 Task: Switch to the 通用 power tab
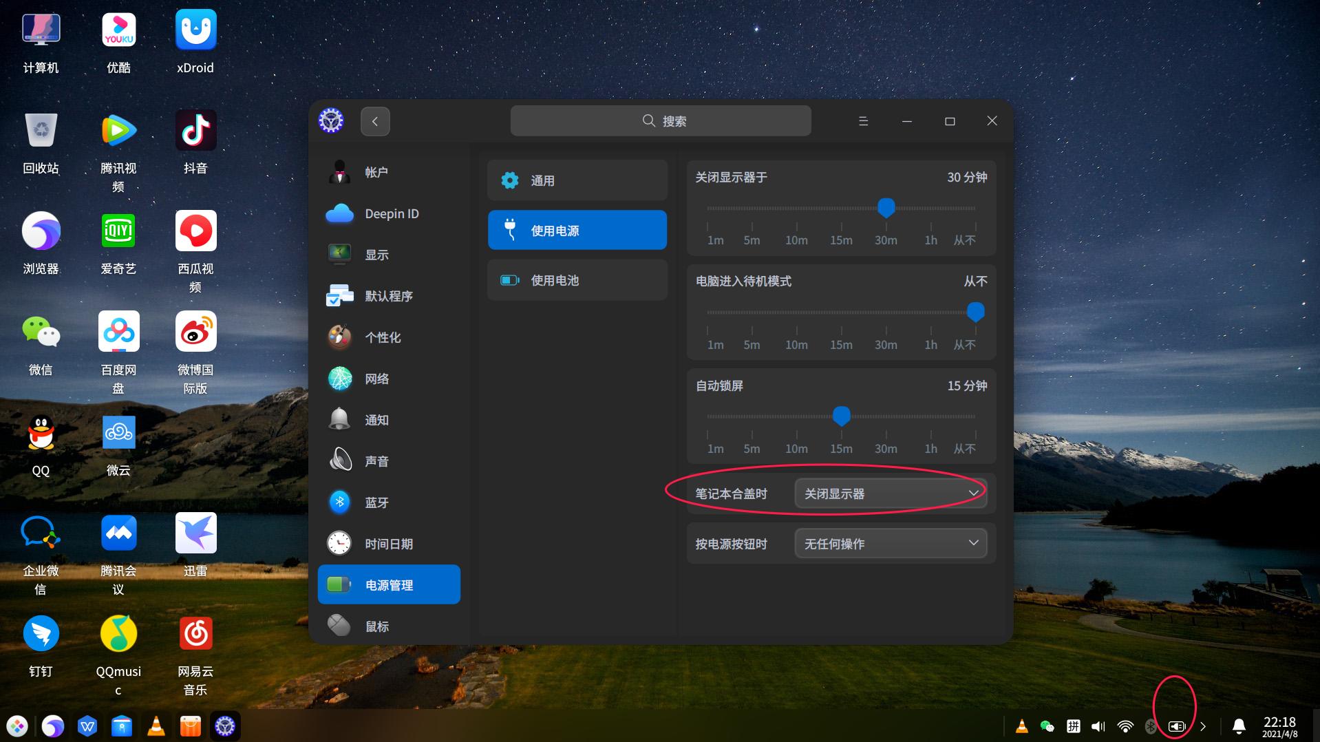coord(577,180)
